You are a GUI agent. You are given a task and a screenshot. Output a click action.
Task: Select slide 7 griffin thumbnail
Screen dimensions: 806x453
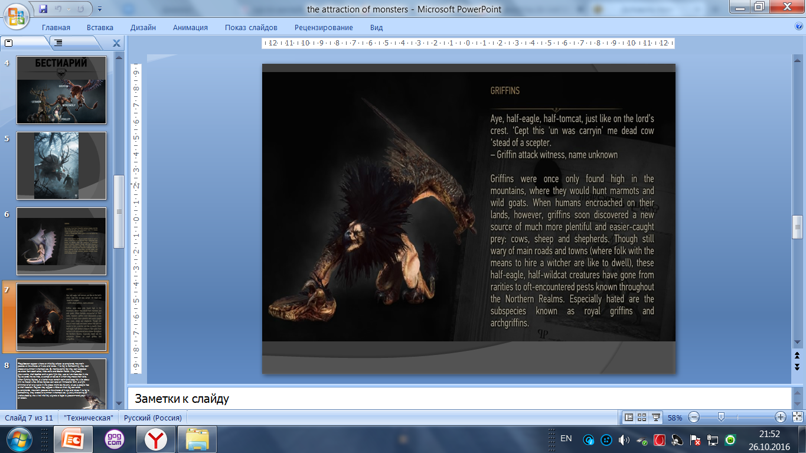point(61,317)
